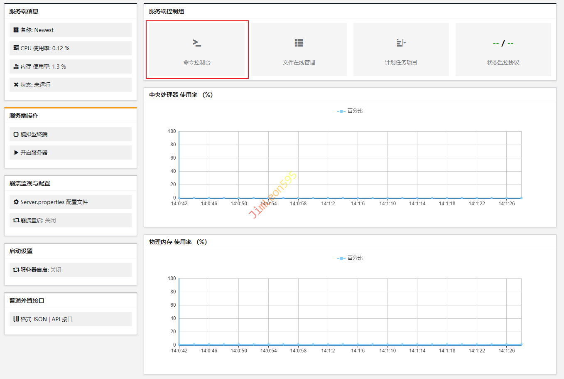Click the square icon for 模拟型终端
The height and width of the screenshot is (379, 564).
[x=16, y=134]
